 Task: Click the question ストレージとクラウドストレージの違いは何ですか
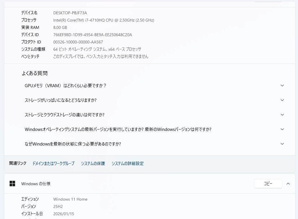coord(65,115)
